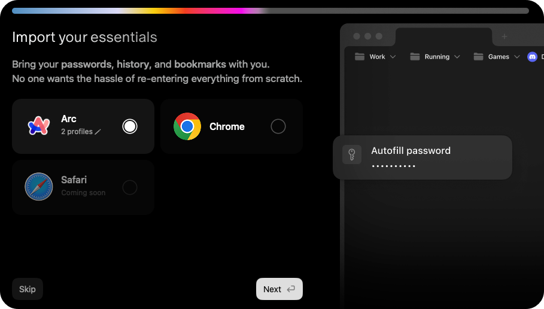
Task: Click the 'Import your essentials' heading
Action: 84,37
